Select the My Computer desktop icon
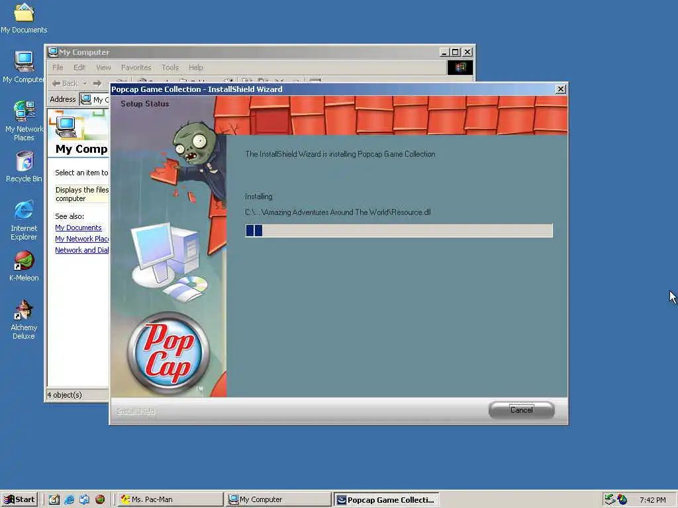678x508 pixels. pos(24,67)
